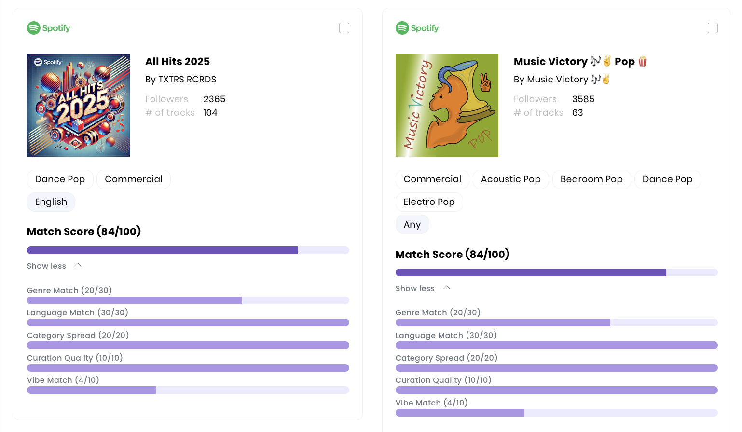Tick the checkbox on All Hits 2025 card
The width and height of the screenshot is (742, 432).
[344, 28]
